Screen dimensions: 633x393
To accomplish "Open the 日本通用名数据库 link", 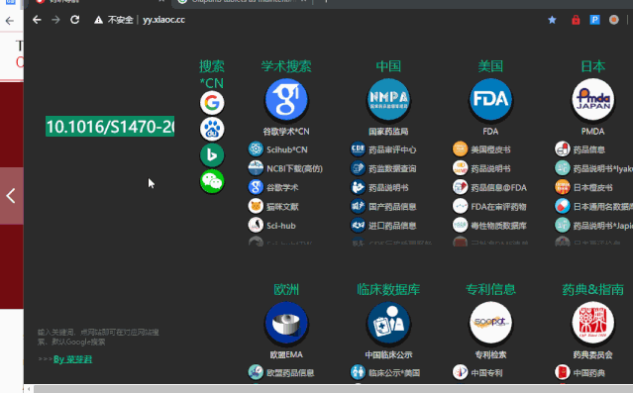I will pyautogui.click(x=602, y=207).
